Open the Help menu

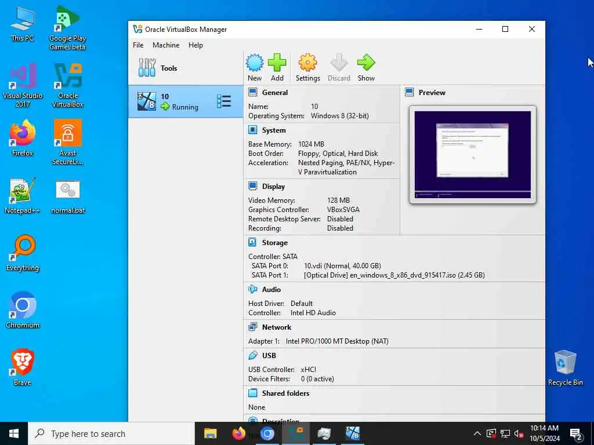195,45
